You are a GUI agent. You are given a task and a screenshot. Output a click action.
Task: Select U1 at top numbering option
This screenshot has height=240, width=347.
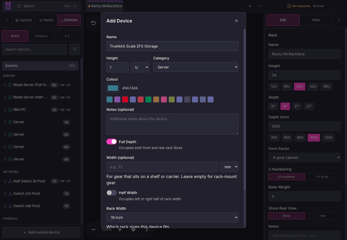coord(323,177)
